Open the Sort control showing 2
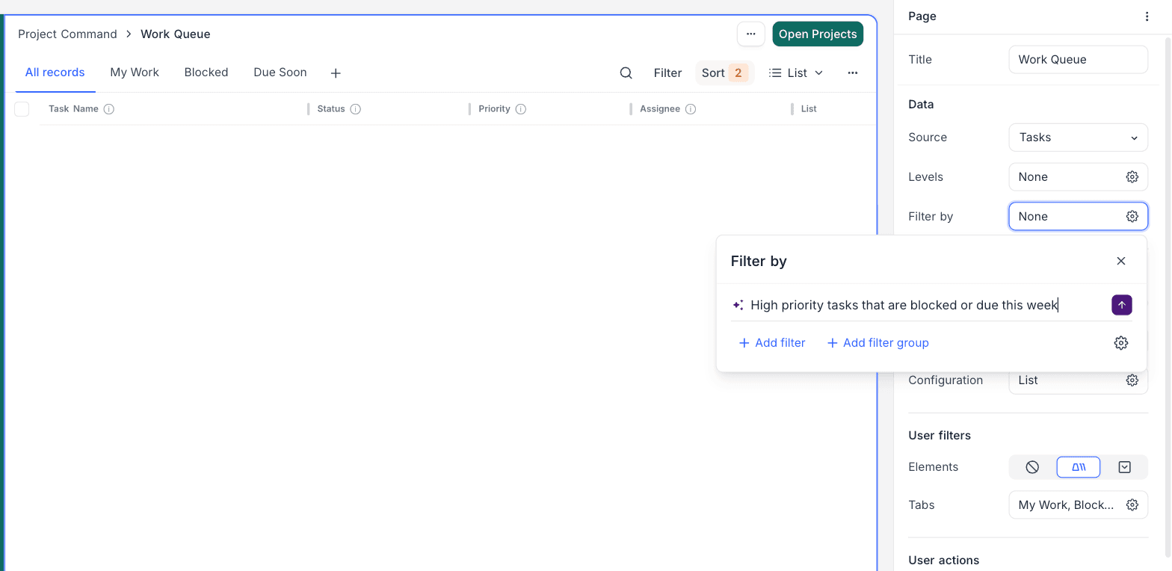 (724, 72)
